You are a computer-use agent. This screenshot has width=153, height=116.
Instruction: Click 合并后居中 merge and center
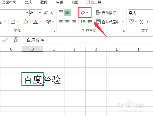tap(108, 22)
